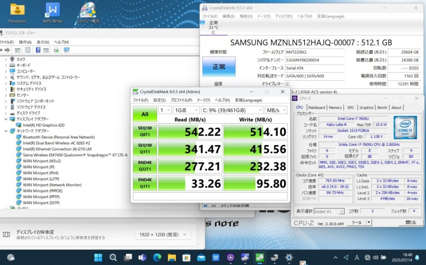Open the 1920 × 1200 display resolution dropdown
The height and width of the screenshot is (265, 426).
[163, 235]
